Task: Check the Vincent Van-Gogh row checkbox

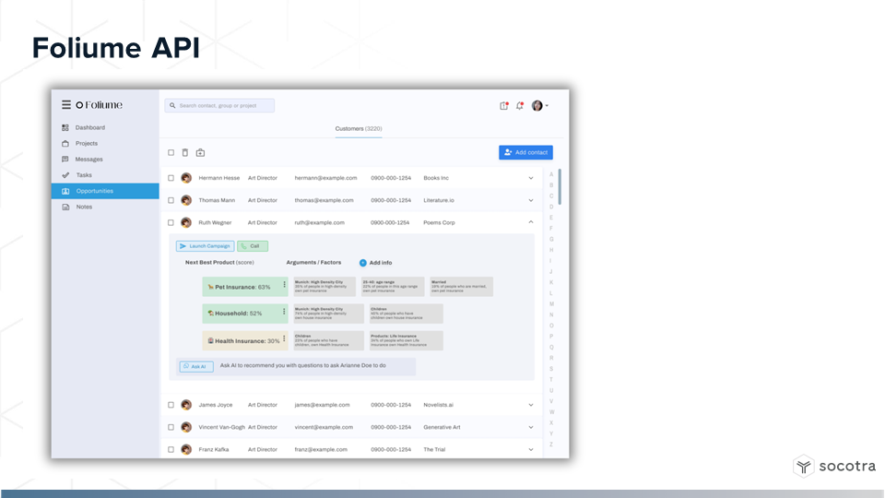Action: 171,427
